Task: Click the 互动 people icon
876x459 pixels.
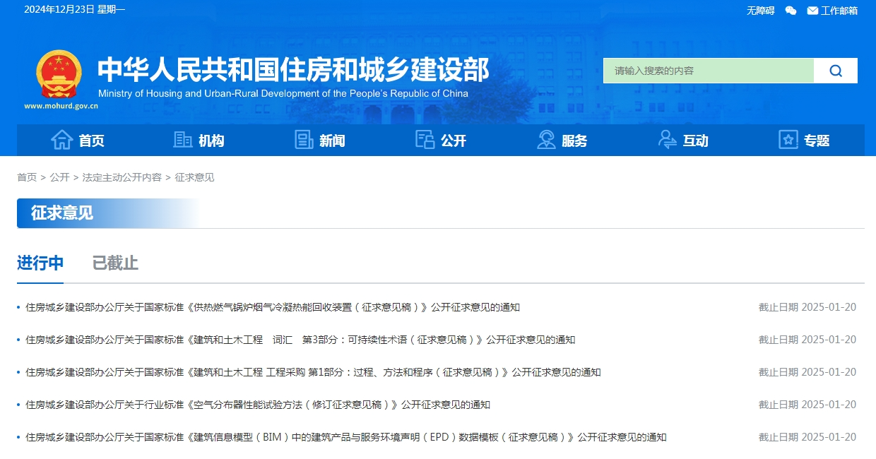Action: click(667, 140)
